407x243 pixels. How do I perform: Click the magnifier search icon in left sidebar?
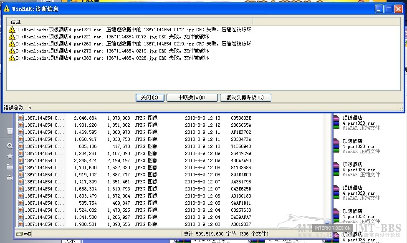10,146
